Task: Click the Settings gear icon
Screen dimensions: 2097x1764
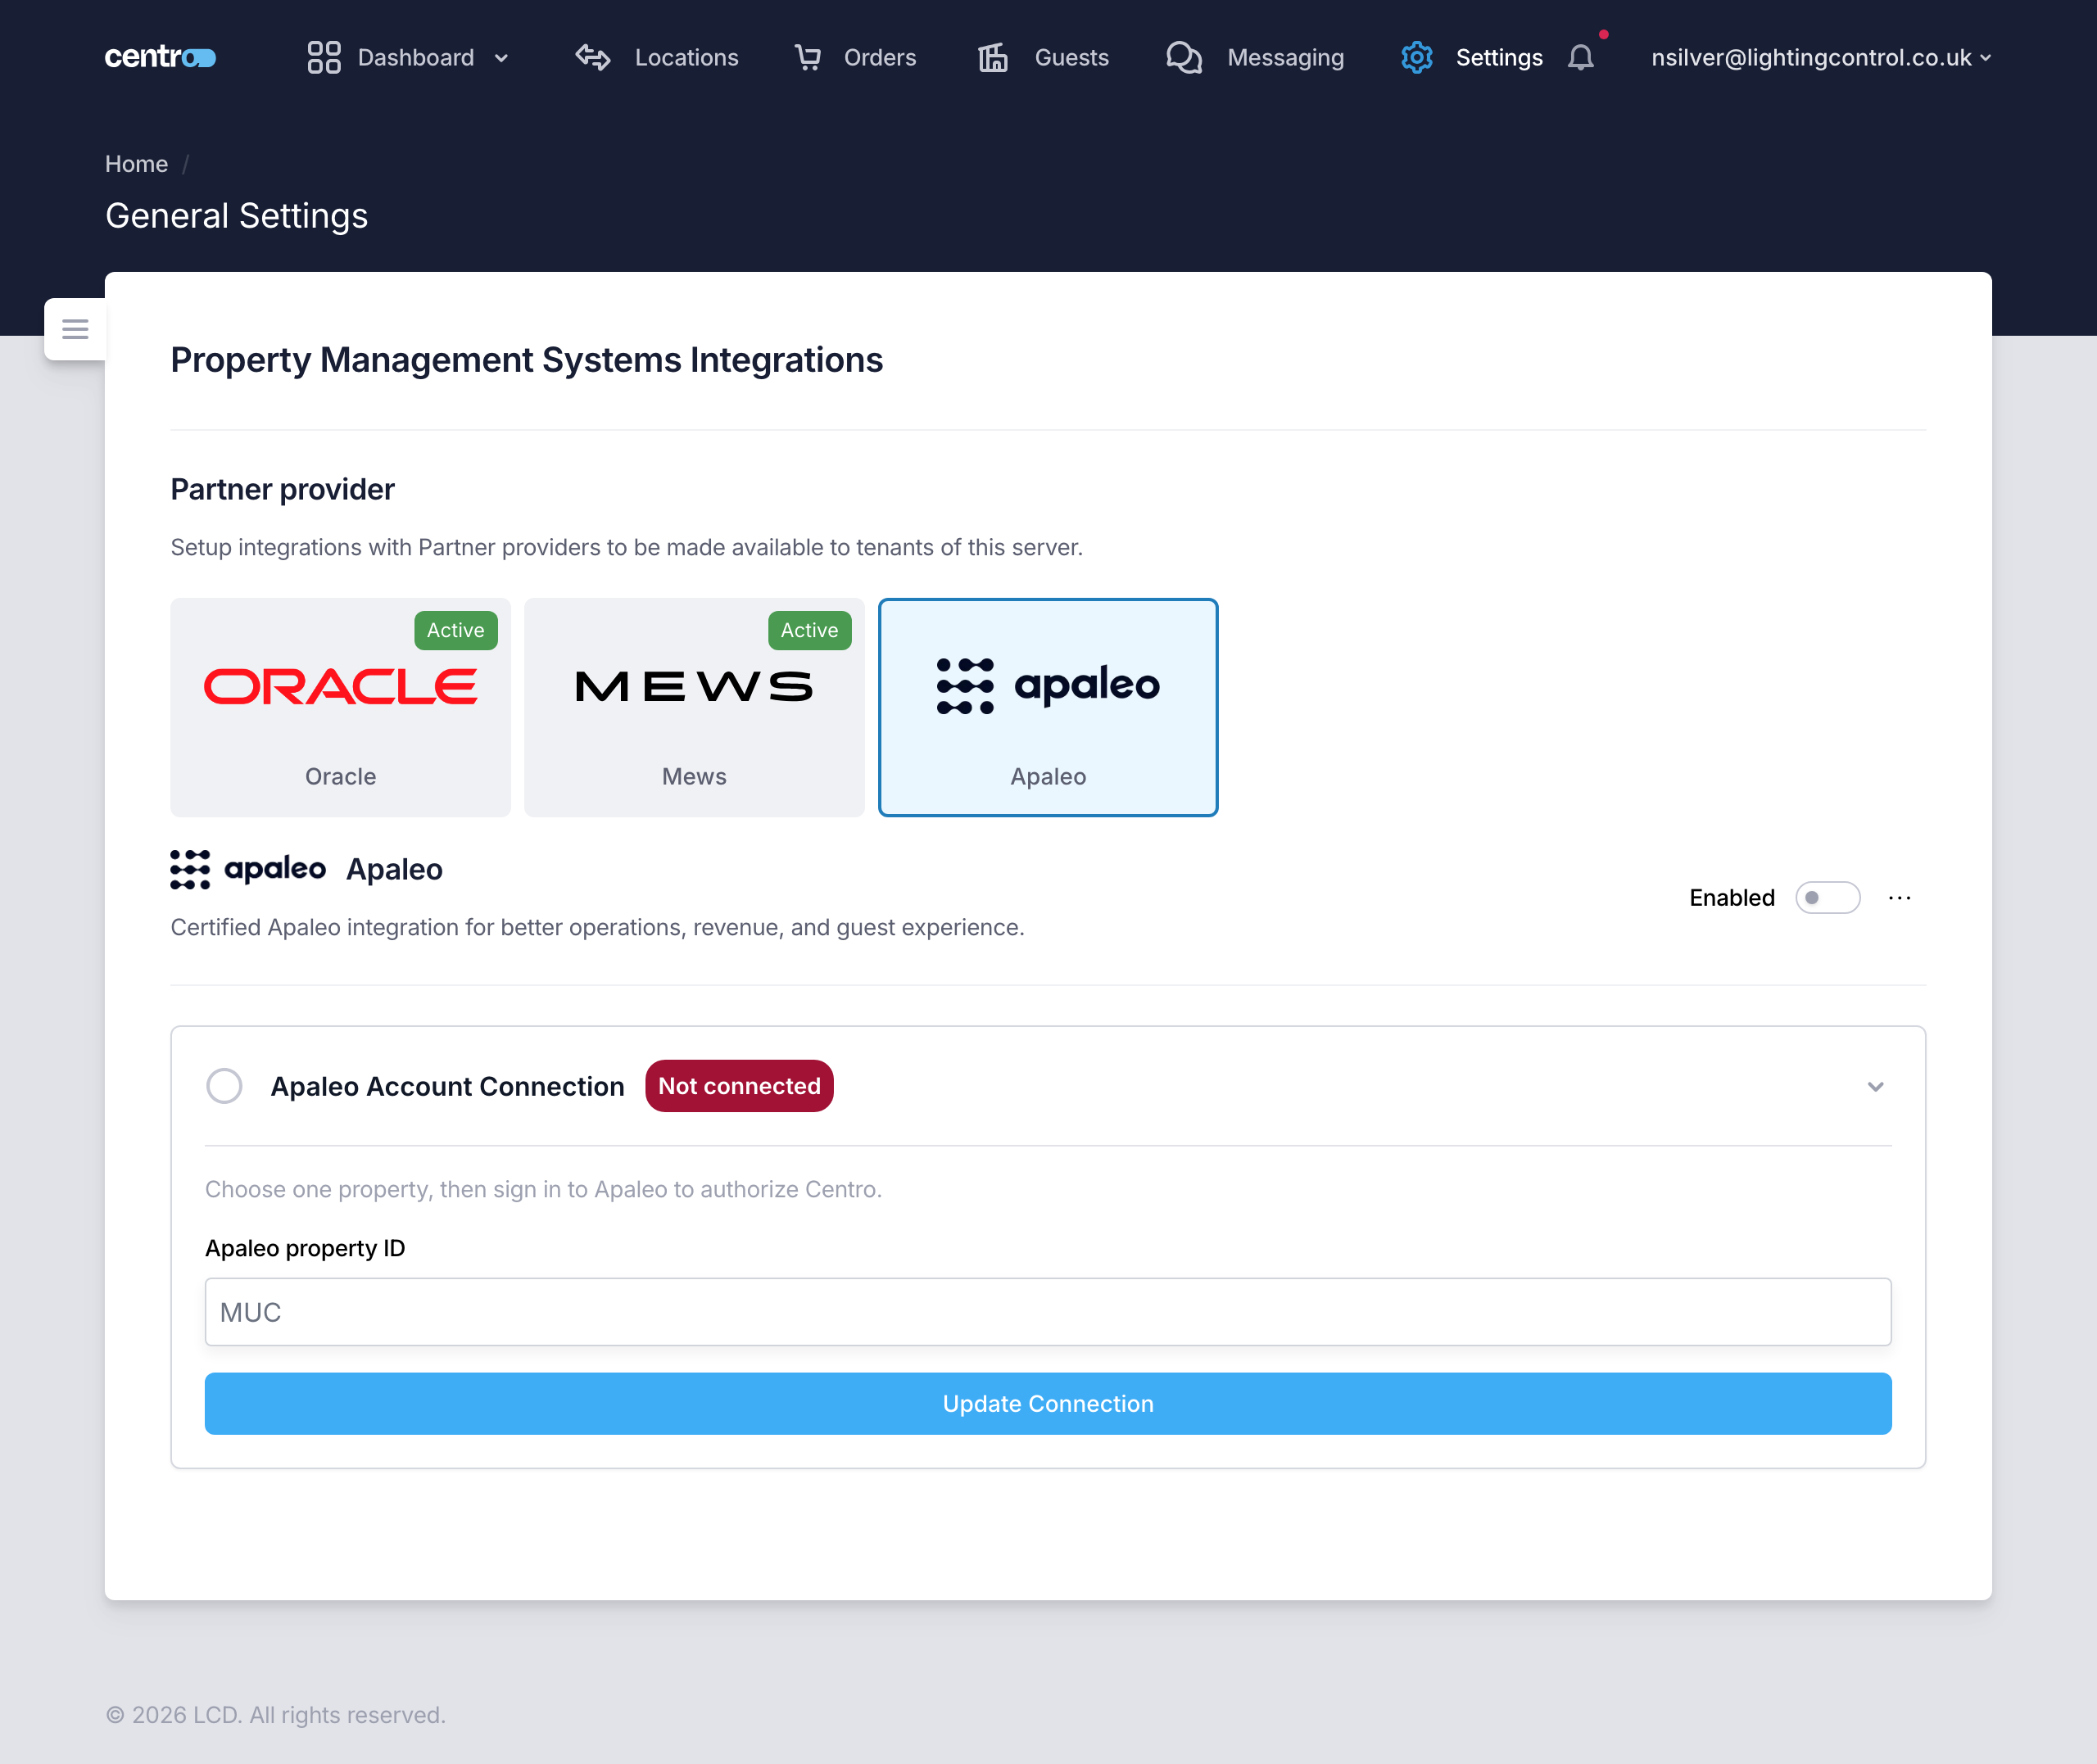Action: pyautogui.click(x=1417, y=57)
